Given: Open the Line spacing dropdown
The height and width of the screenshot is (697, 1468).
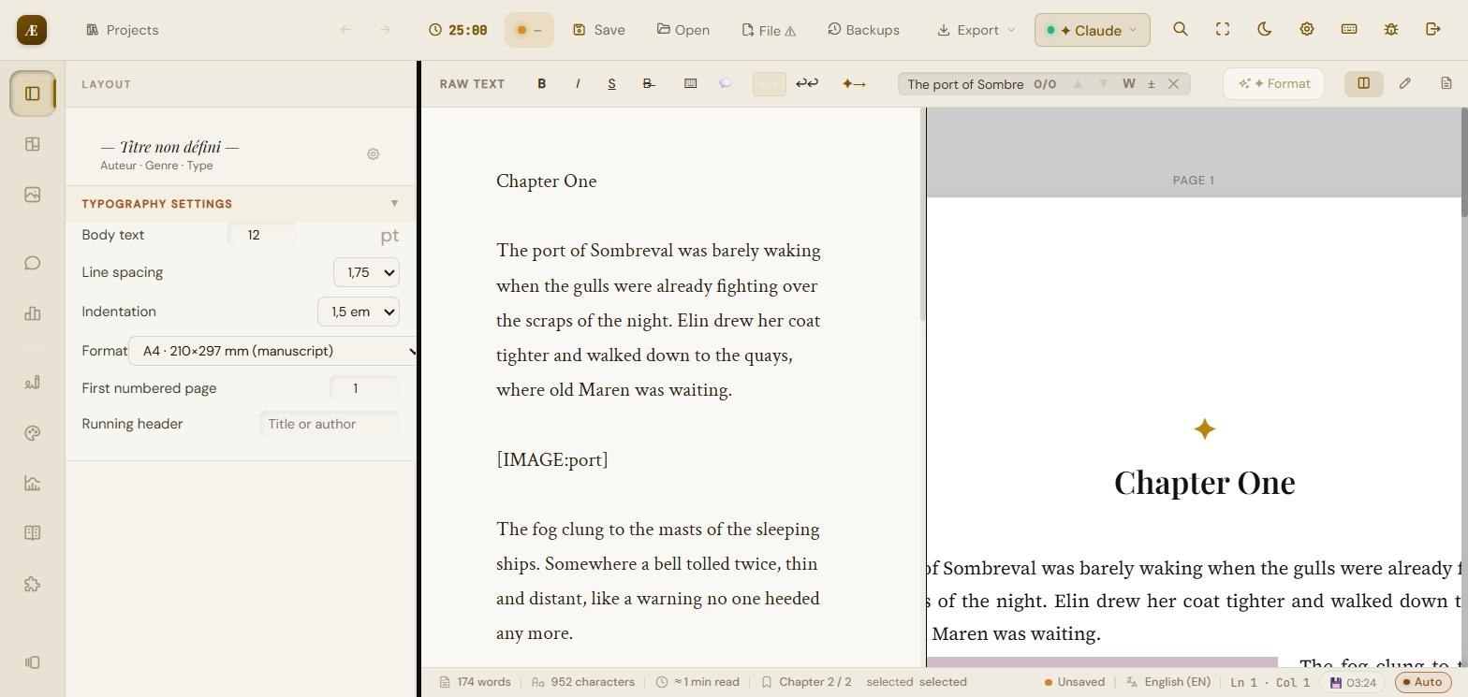Looking at the screenshot, I should (366, 272).
